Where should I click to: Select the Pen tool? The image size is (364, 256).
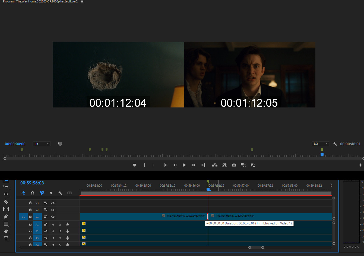point(6,216)
